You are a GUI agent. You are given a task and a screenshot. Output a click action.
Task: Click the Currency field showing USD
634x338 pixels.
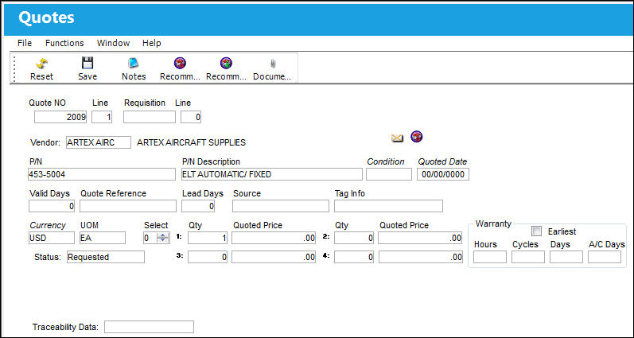pyautogui.click(x=52, y=238)
